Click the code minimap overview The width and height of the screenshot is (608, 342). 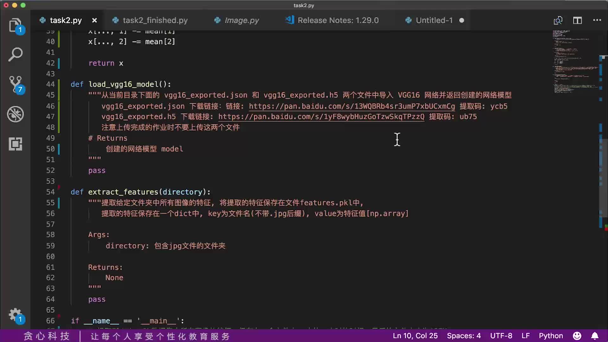click(x=575, y=62)
